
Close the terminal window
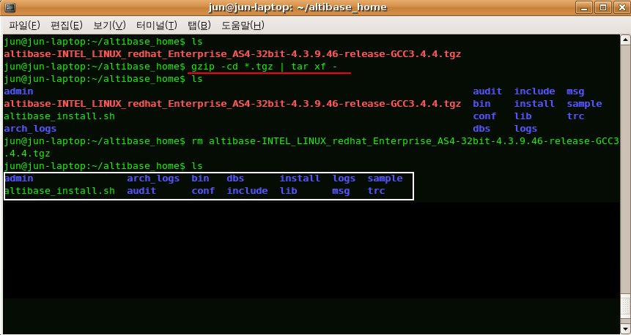pos(621,7)
